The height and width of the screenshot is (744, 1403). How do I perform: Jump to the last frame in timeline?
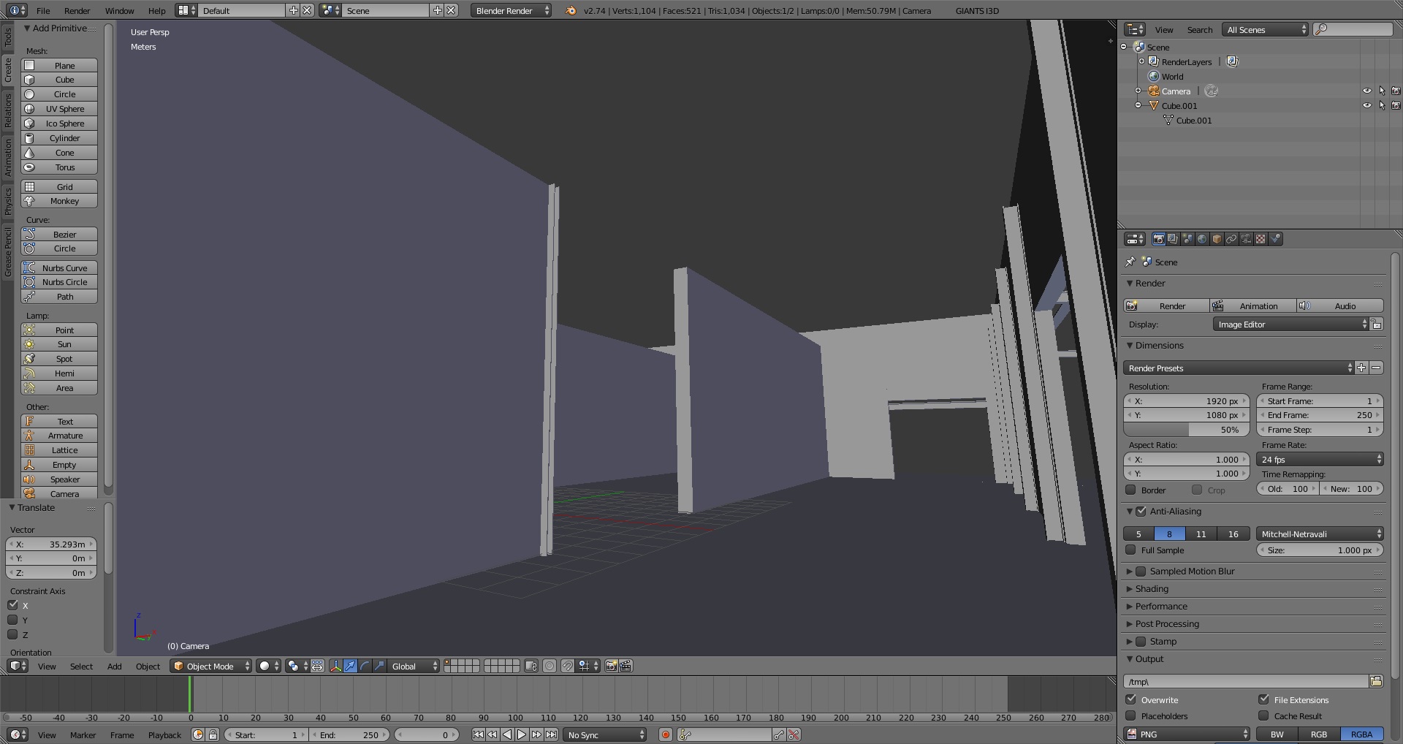pyautogui.click(x=551, y=734)
